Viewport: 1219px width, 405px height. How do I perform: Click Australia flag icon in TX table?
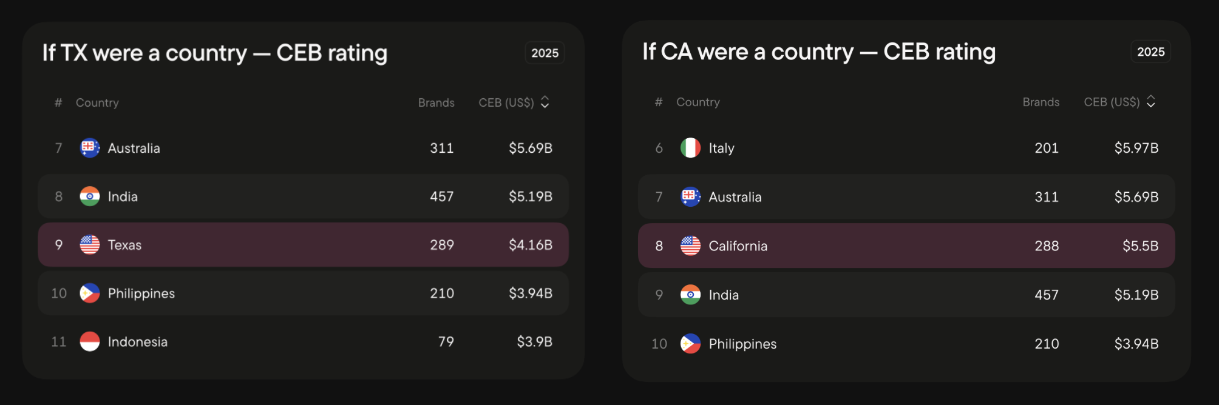click(x=90, y=148)
